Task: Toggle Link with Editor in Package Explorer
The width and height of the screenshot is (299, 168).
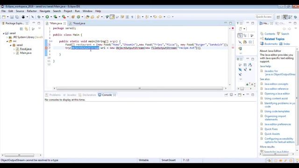Action: [x=27, y=29]
